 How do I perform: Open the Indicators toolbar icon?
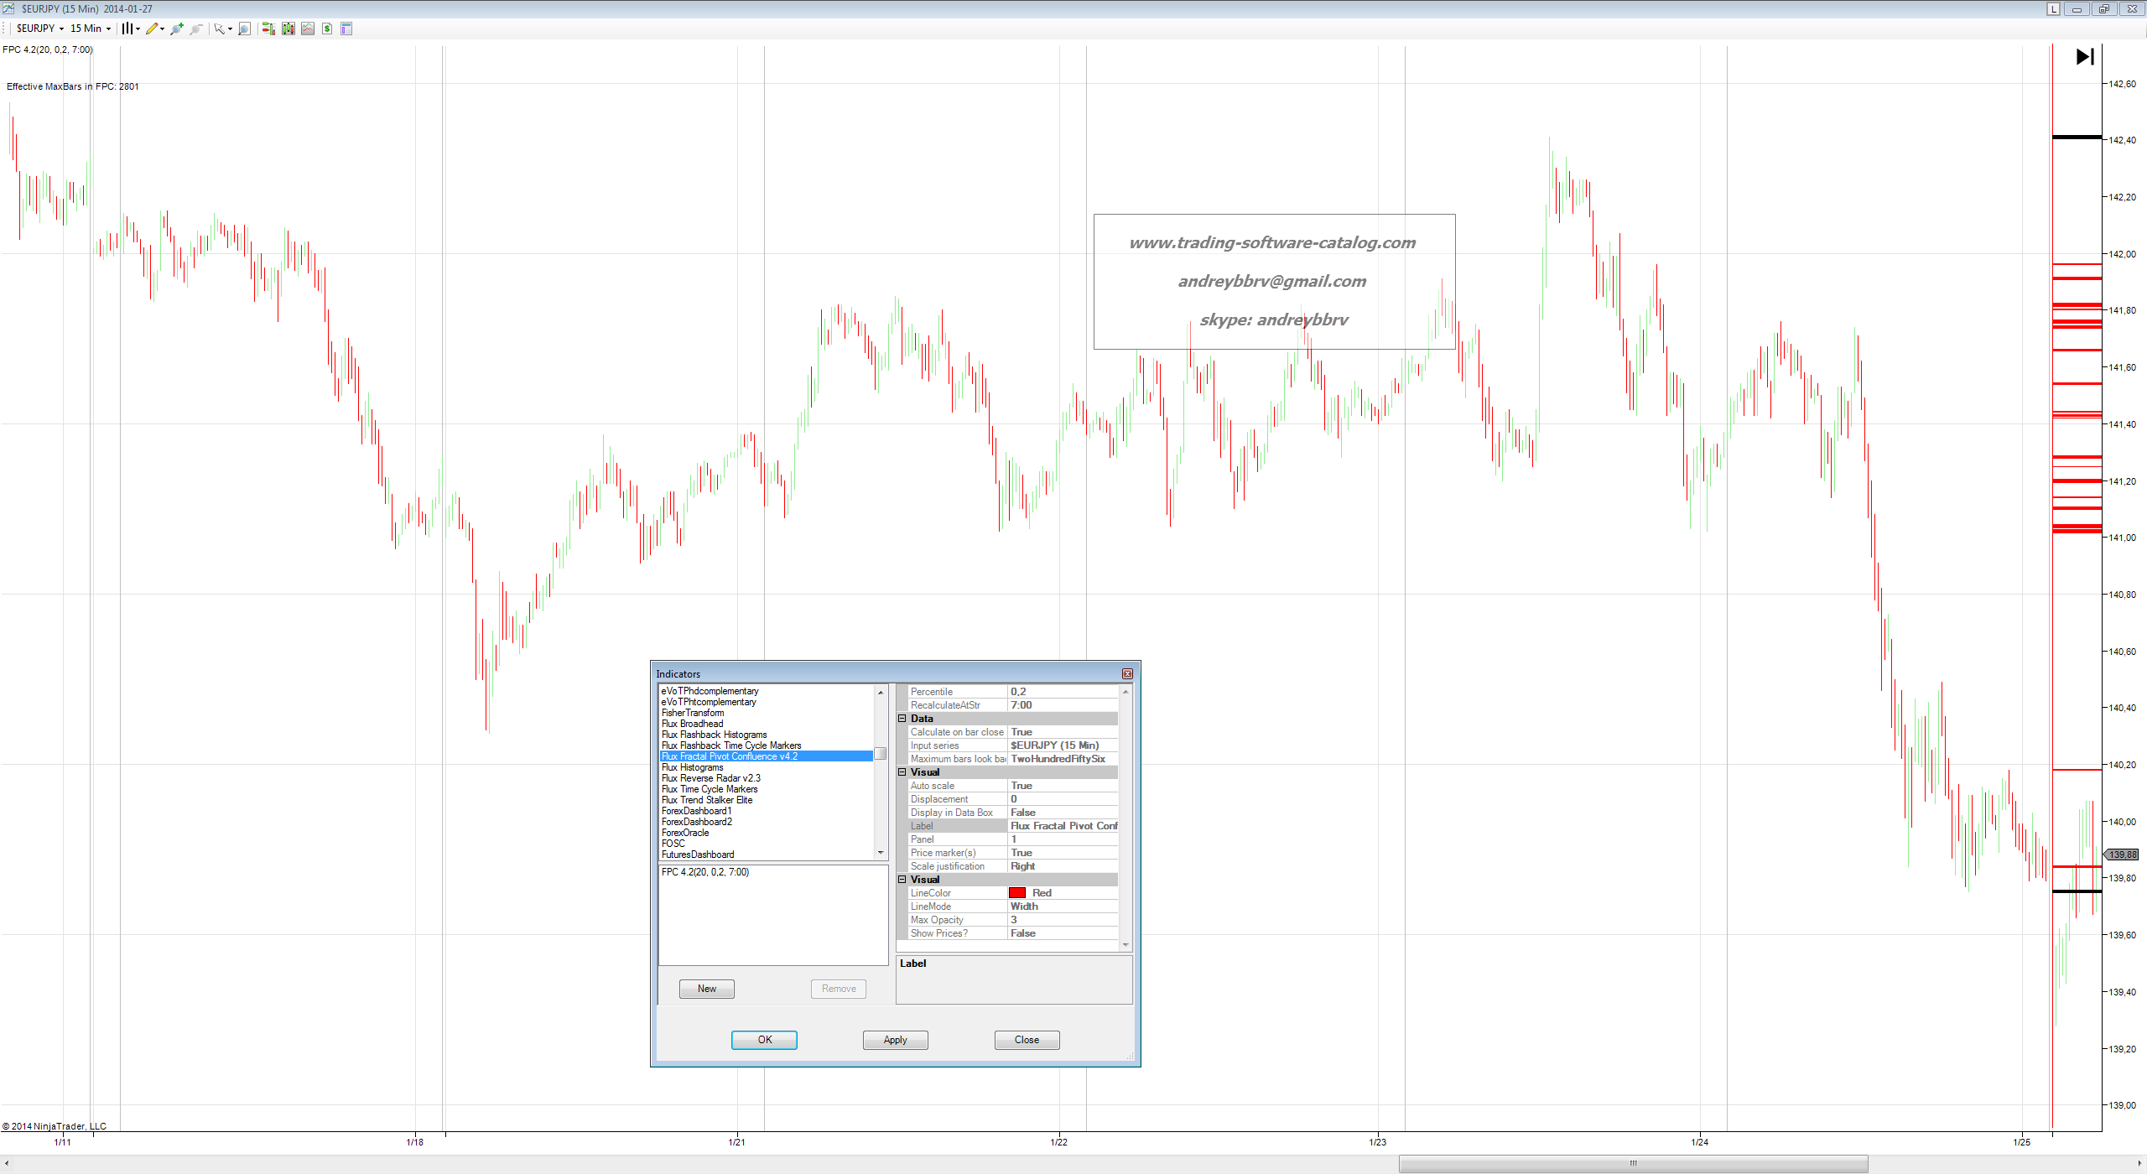coord(308,29)
